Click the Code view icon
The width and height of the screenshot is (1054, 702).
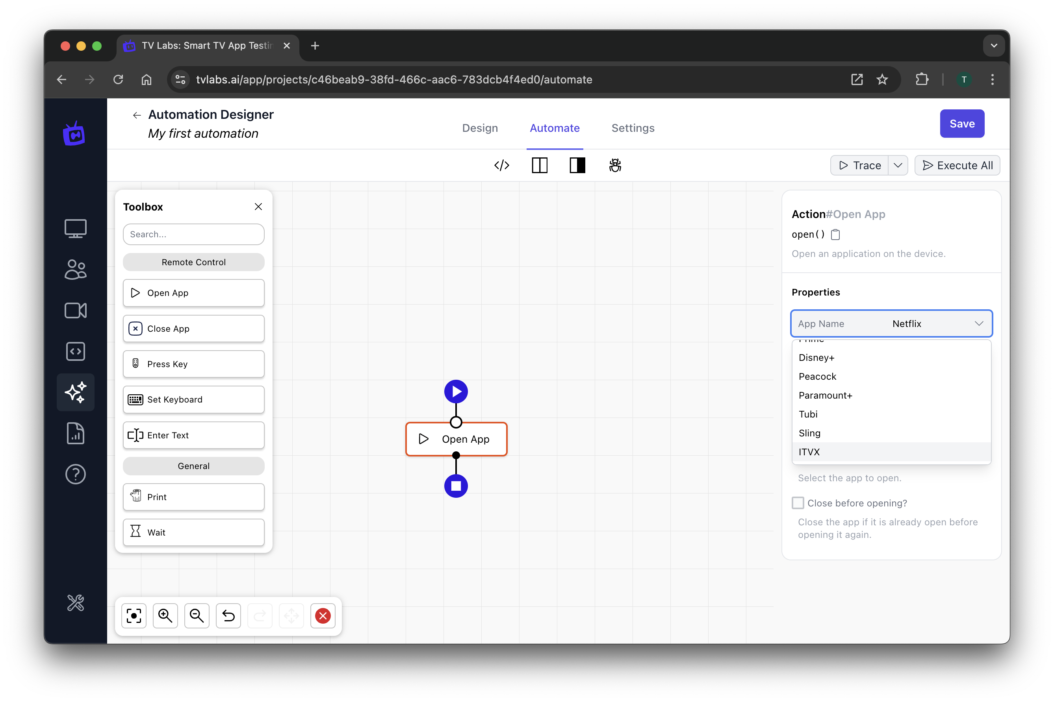click(501, 165)
